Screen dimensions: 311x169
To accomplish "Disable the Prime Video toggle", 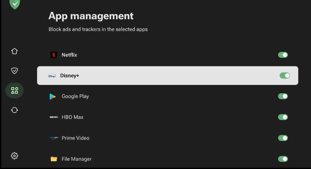I will (x=283, y=138).
